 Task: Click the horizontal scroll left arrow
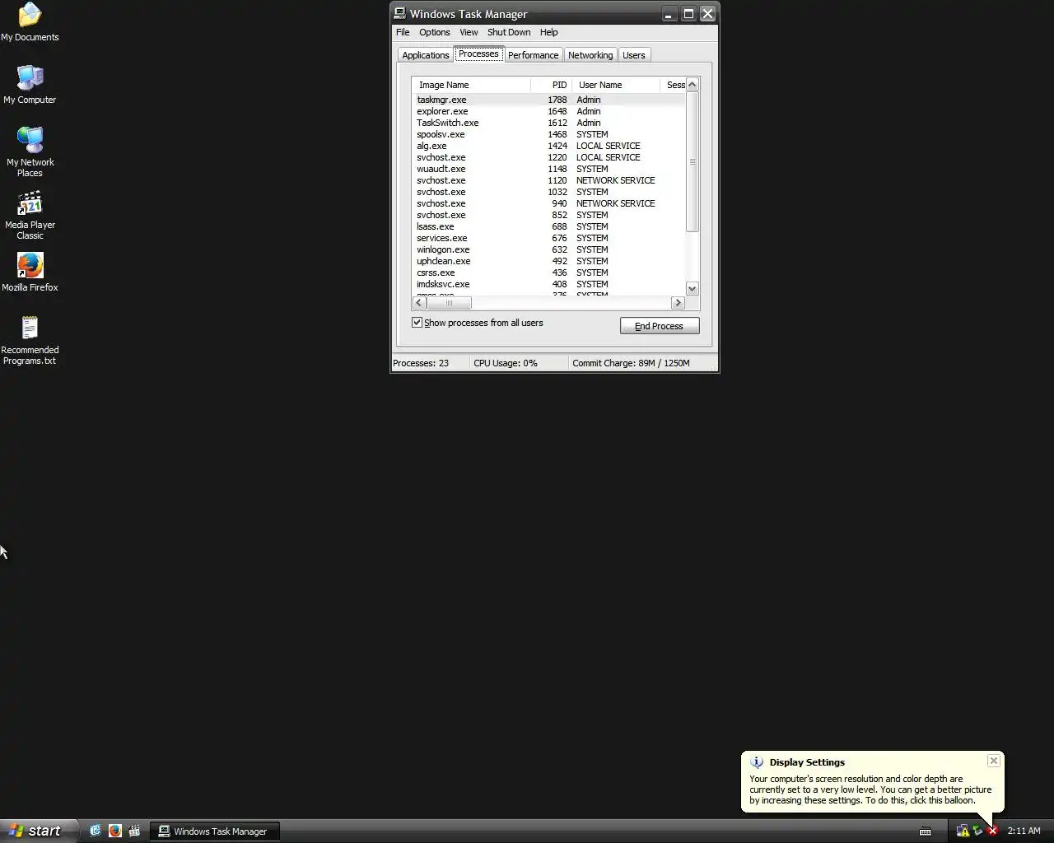pos(419,303)
